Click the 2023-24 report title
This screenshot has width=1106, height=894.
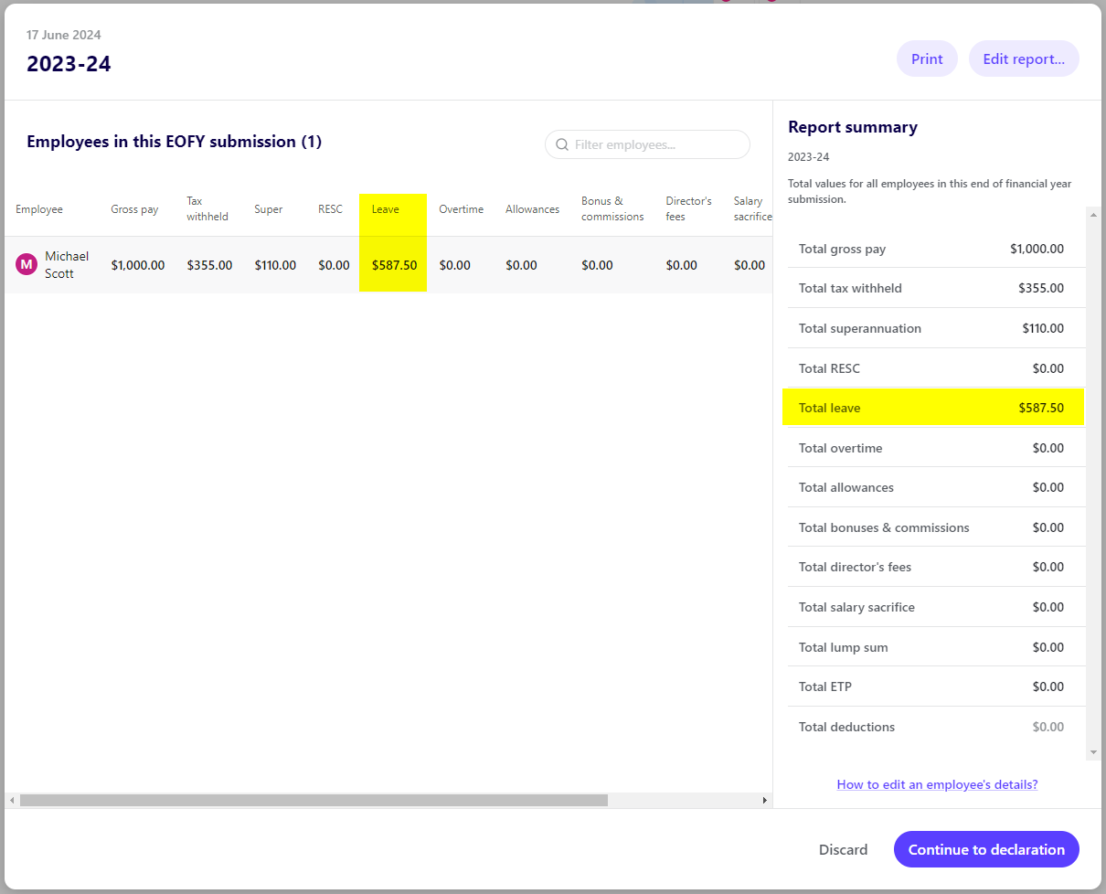coord(69,64)
